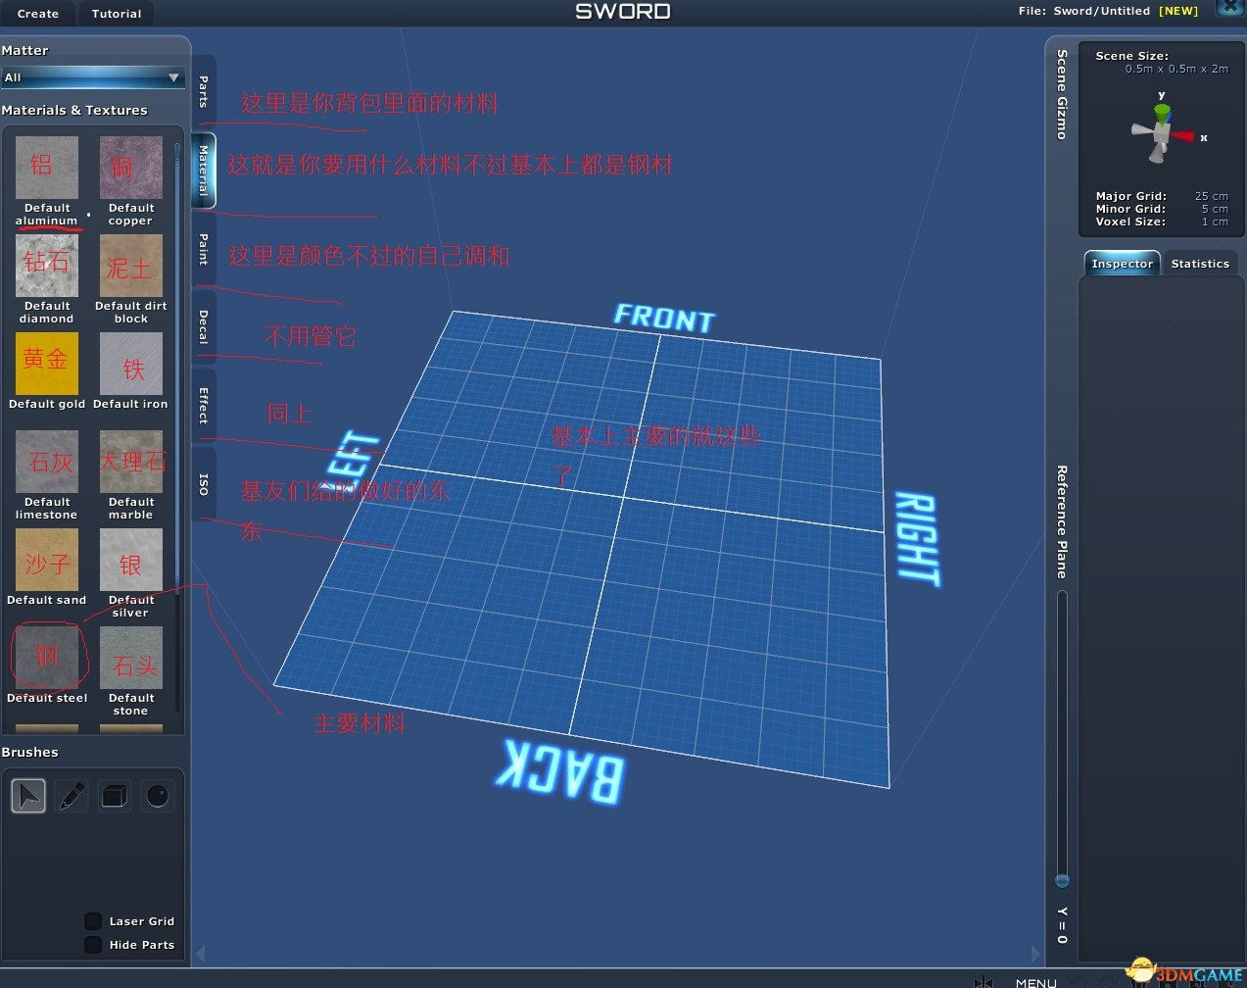Enable the Hide Parts checkbox

point(93,945)
